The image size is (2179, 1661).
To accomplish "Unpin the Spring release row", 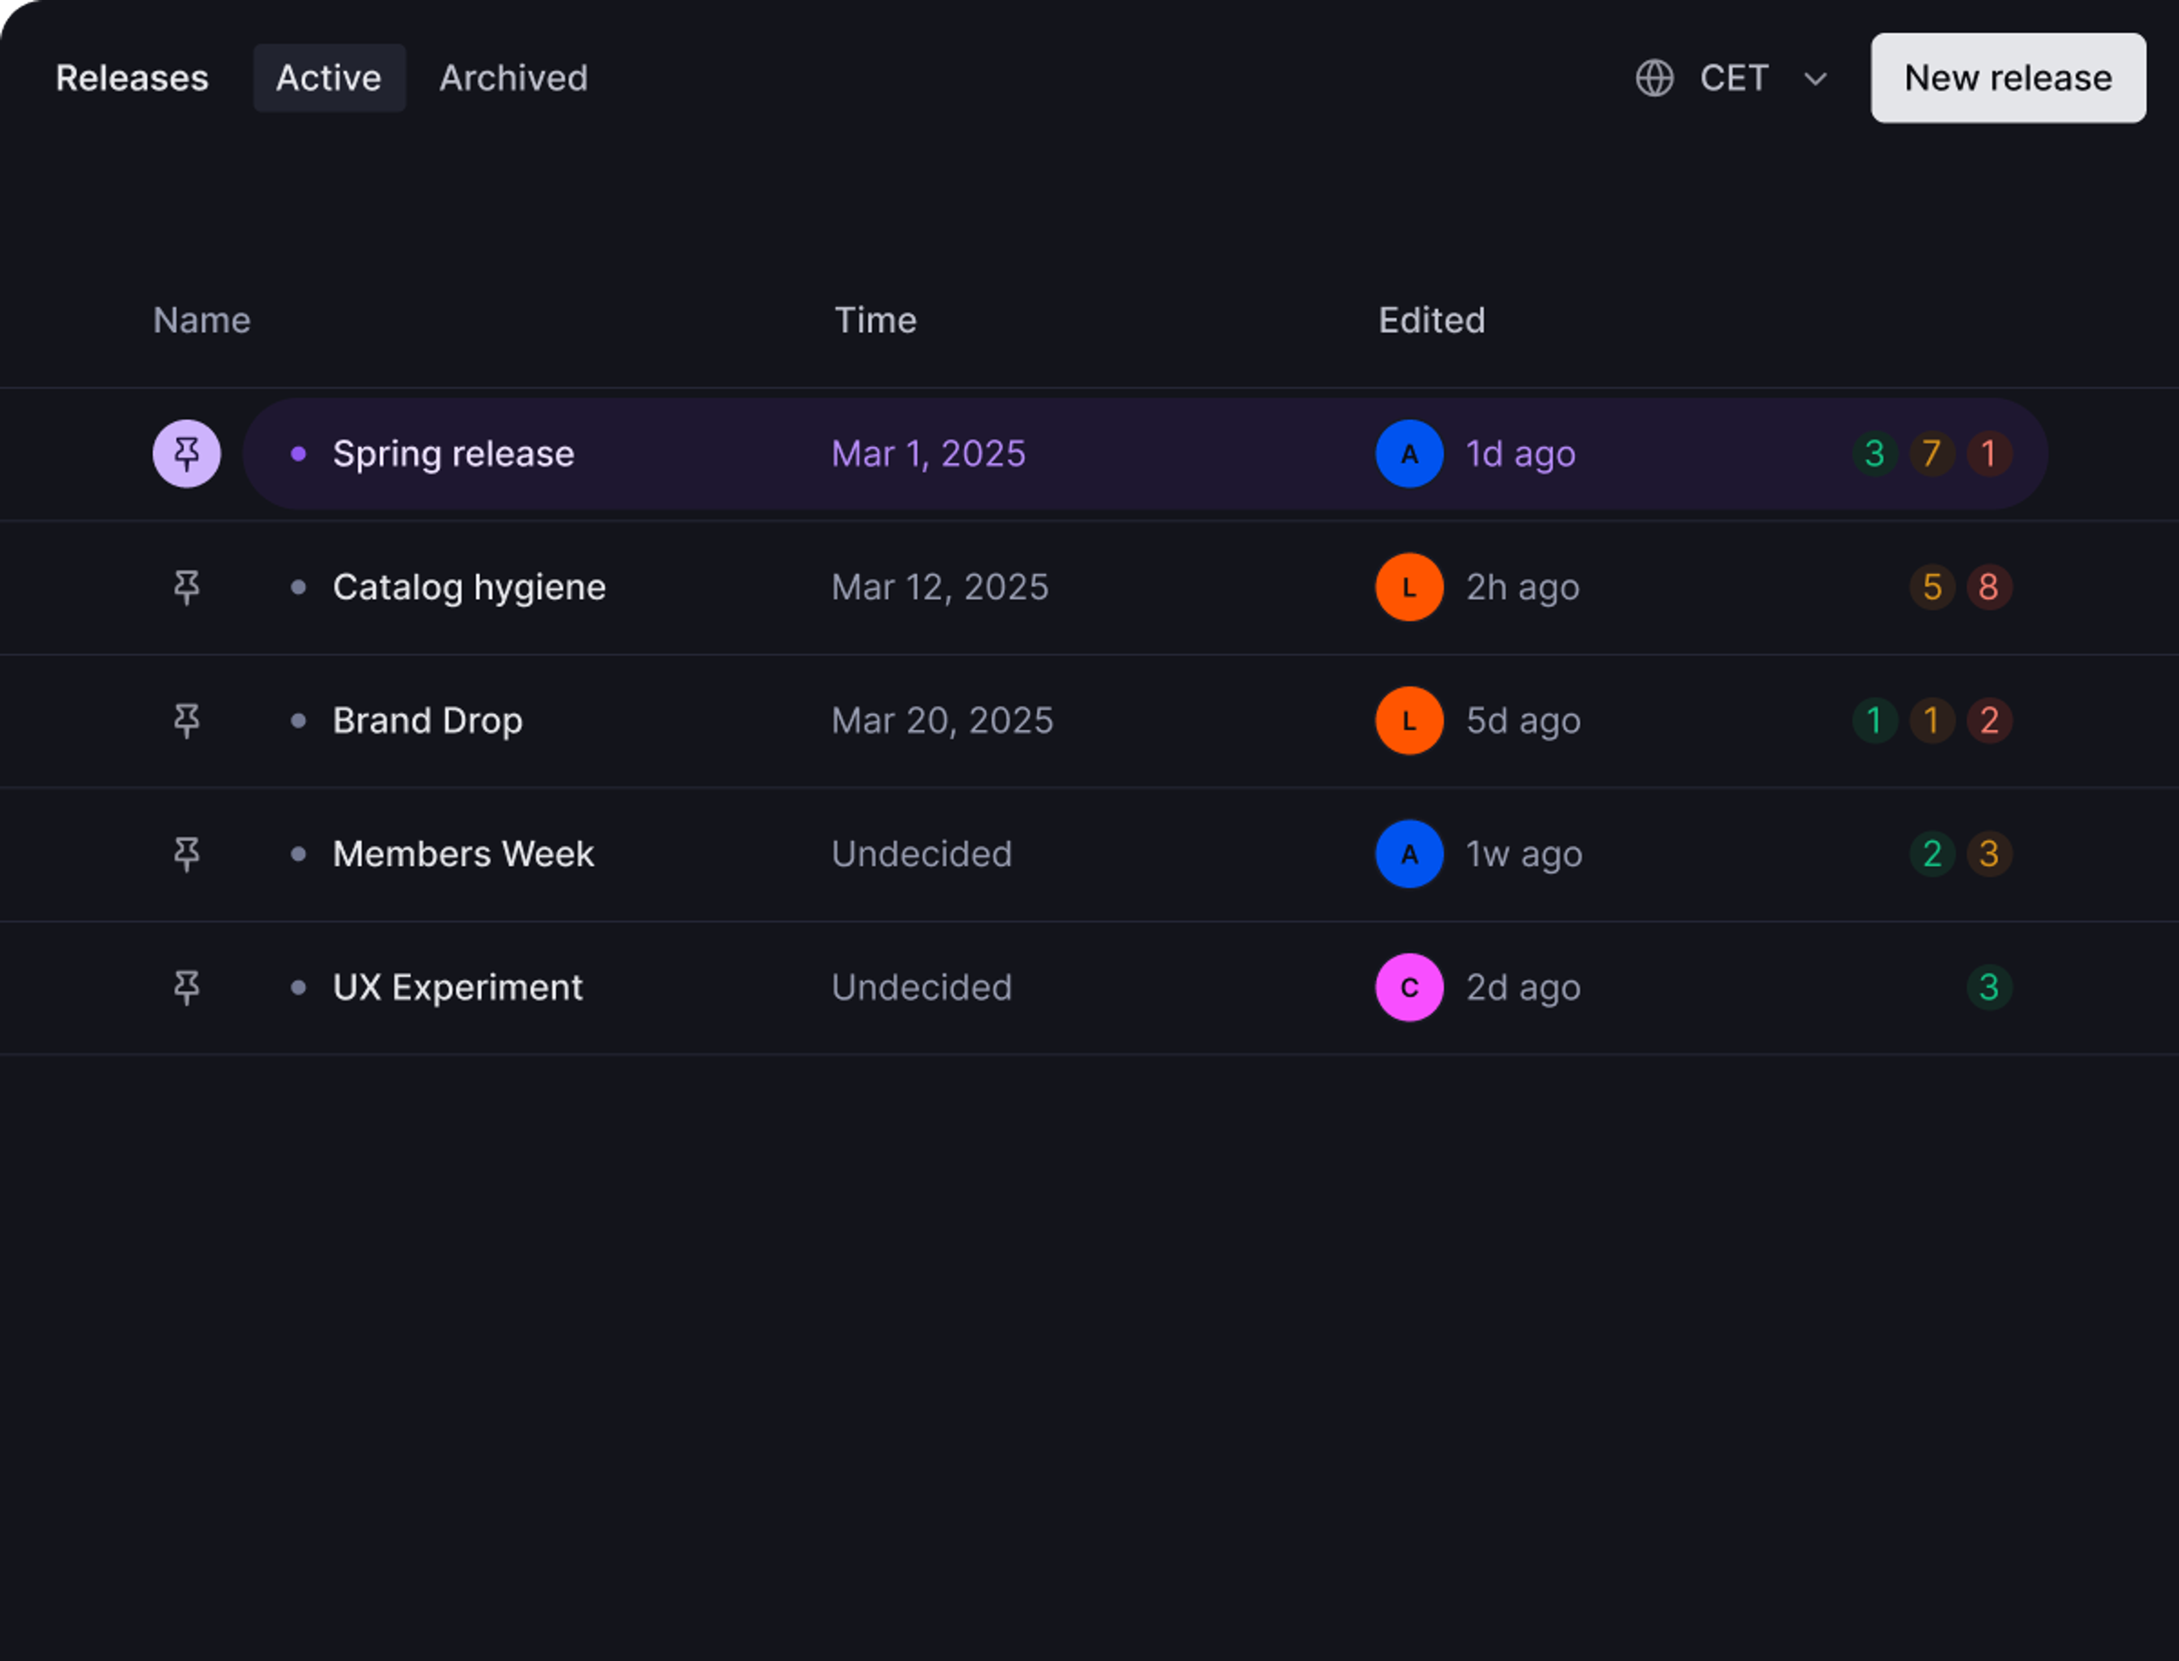I will click(x=186, y=454).
